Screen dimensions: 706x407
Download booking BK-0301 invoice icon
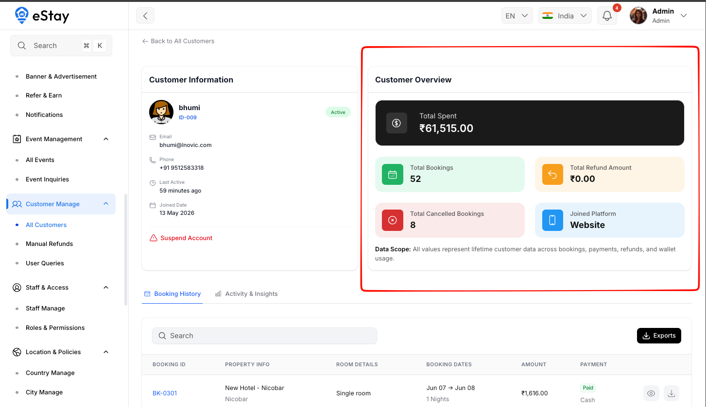672,393
